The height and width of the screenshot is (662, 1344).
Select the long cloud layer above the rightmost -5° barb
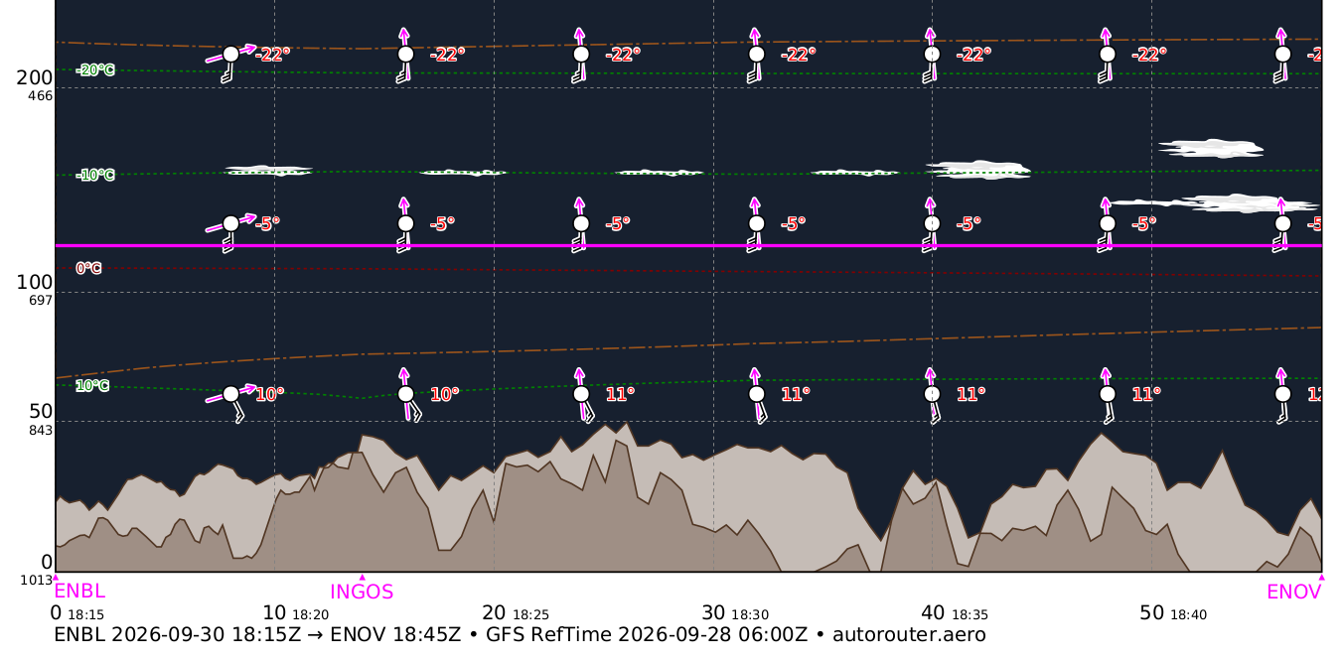point(1214,203)
